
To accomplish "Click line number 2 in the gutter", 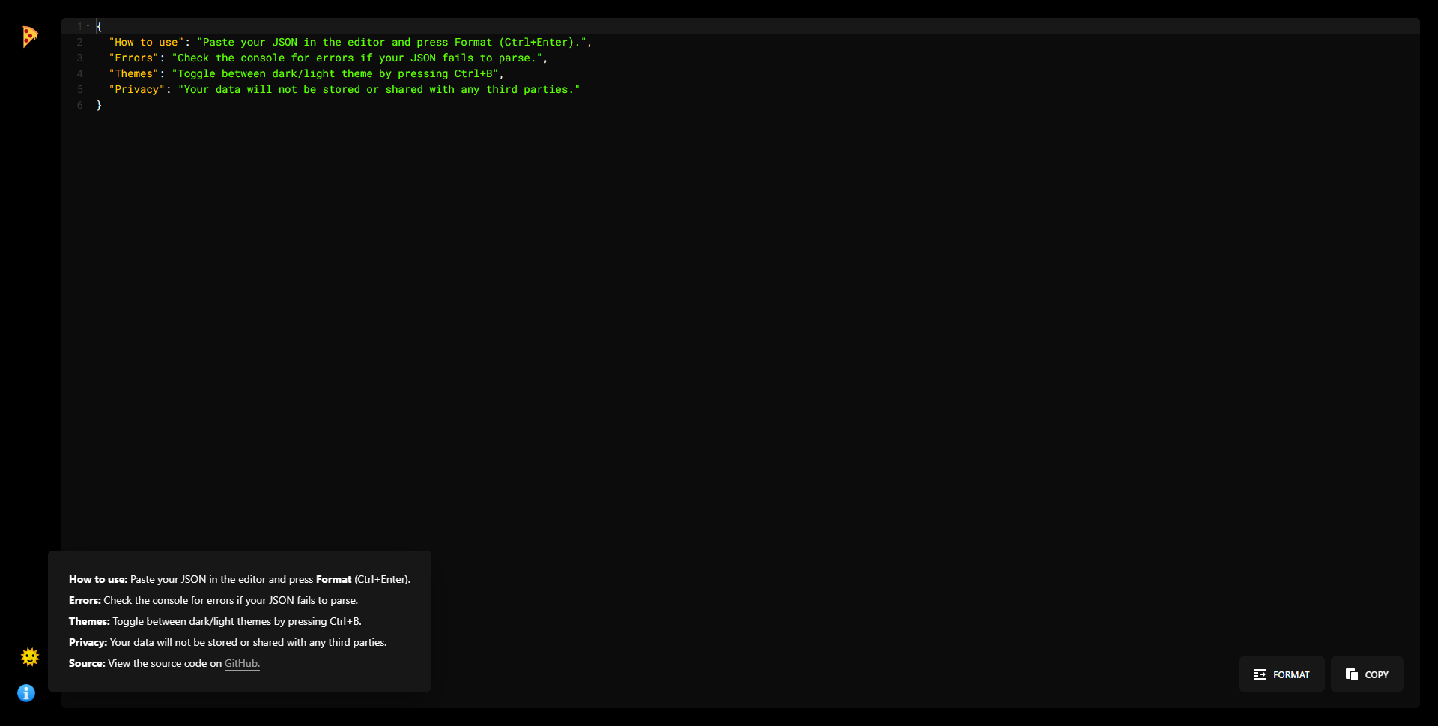I will (79, 42).
